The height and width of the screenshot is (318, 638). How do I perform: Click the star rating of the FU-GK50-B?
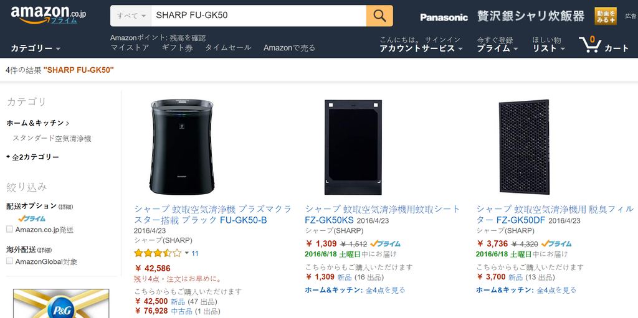coord(158,253)
